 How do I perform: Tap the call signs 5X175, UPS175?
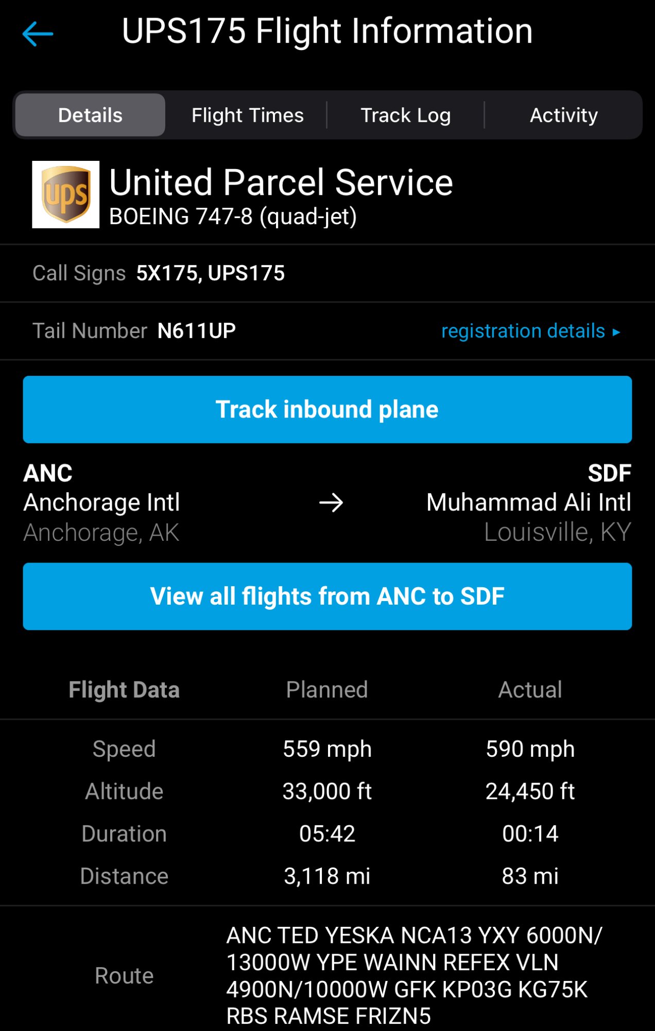(x=210, y=273)
